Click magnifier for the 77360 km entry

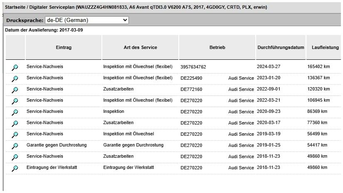15,123
